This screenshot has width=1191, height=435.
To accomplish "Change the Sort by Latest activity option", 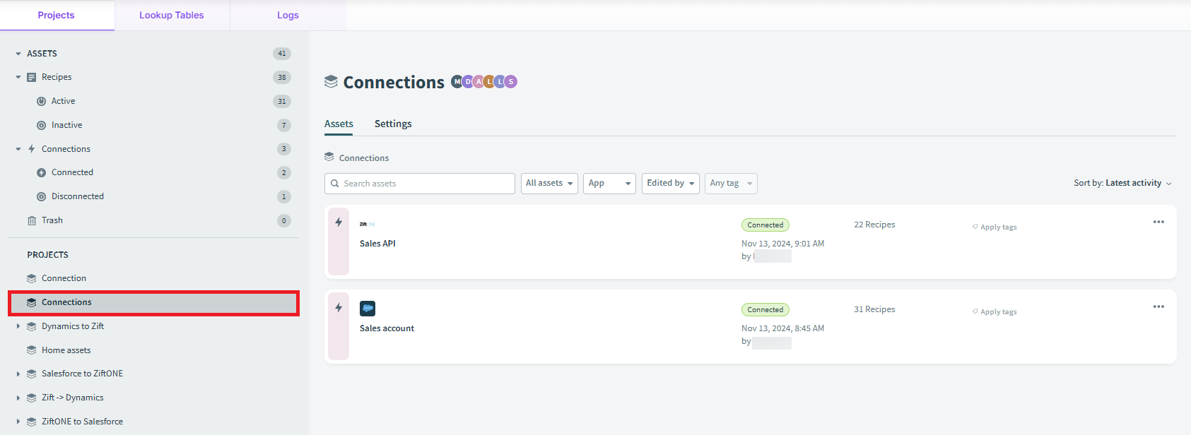I will pyautogui.click(x=1123, y=183).
